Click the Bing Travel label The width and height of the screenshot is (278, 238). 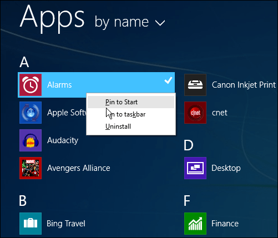pos(66,224)
